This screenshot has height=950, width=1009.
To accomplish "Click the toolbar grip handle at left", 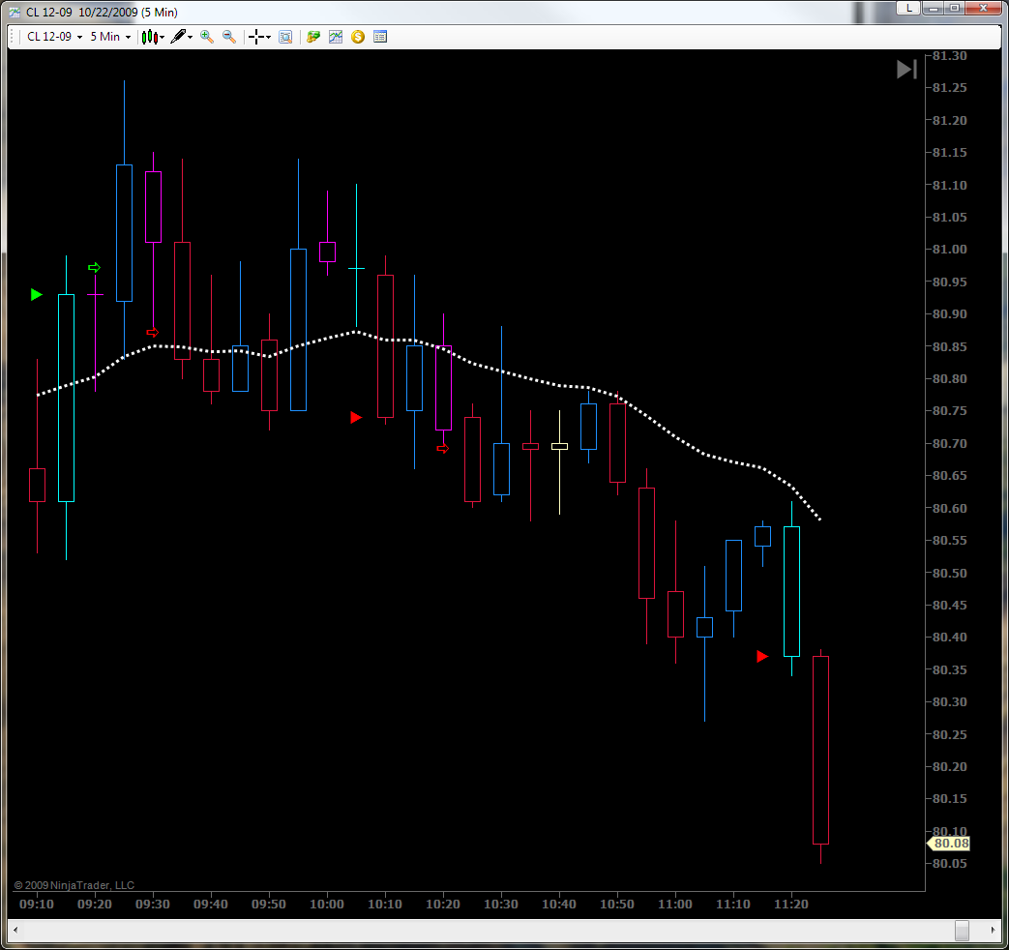I will 12,37.
